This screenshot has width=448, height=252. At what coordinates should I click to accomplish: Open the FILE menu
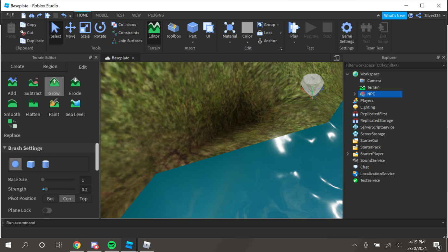pos(10,15)
